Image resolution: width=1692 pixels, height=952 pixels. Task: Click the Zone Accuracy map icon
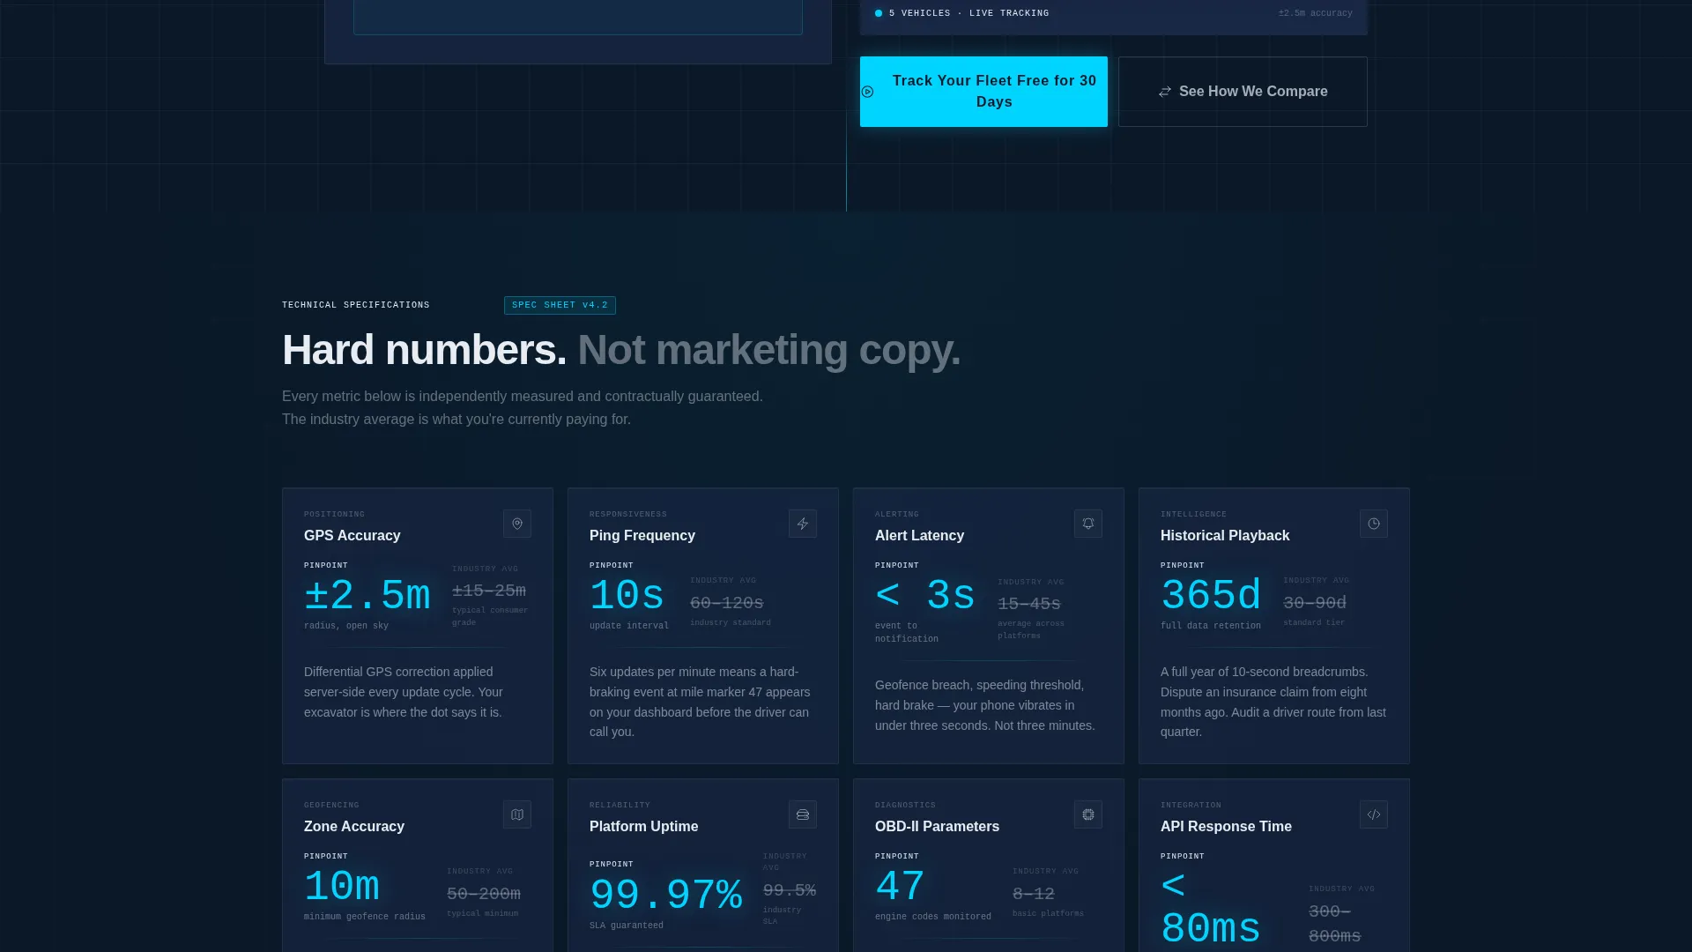[517, 814]
